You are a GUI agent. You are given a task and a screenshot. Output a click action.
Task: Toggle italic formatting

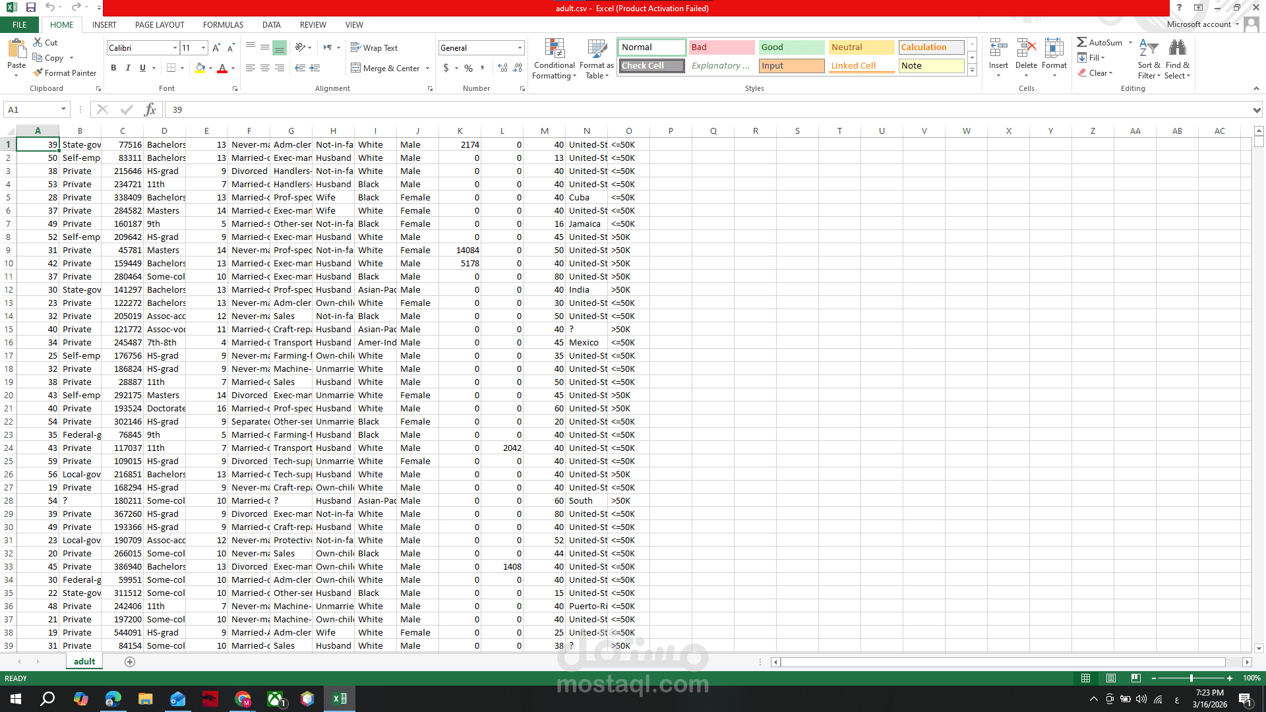(128, 68)
